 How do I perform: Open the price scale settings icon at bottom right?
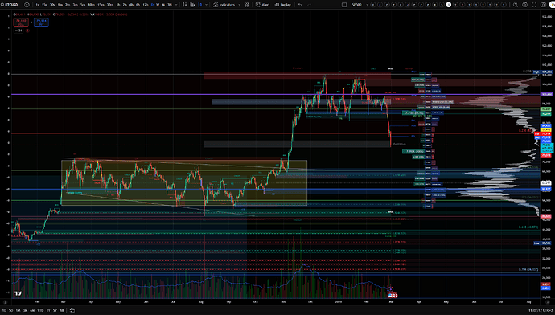point(548,302)
